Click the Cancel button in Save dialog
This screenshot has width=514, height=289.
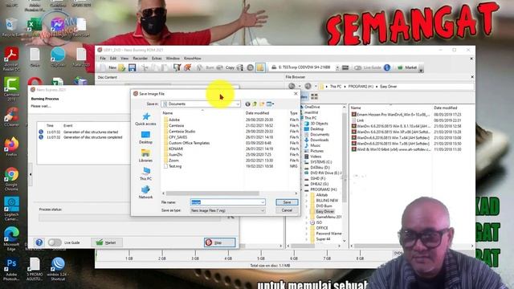[x=287, y=210]
